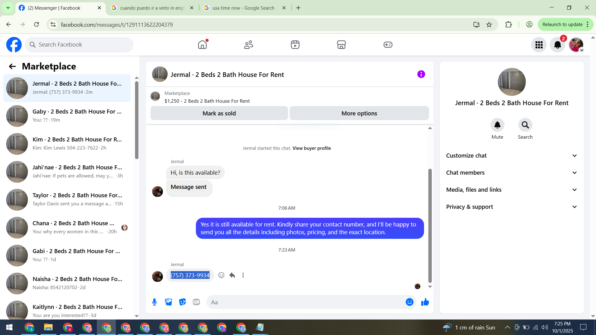Open the $1,250 listing link
Screen dimensions: 596x335
click(x=207, y=101)
